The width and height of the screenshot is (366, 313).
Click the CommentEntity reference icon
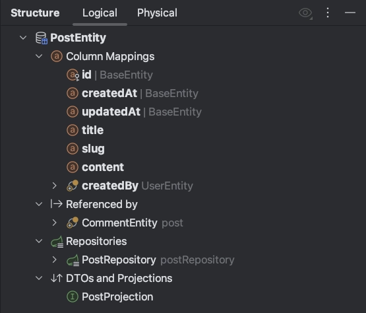coord(73,223)
